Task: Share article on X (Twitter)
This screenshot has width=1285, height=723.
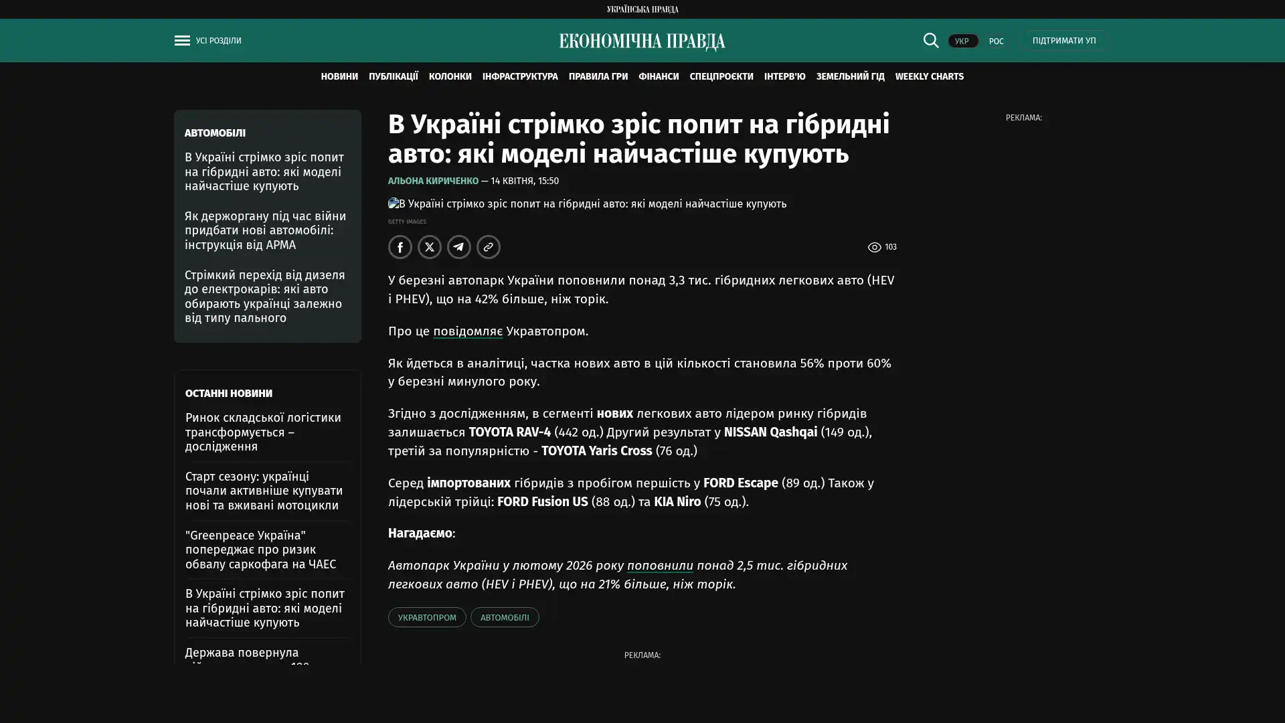Action: click(429, 247)
